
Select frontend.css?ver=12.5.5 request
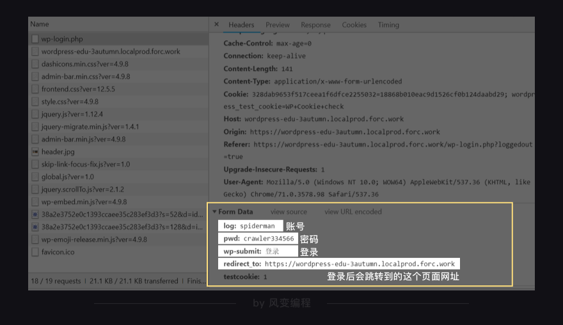pos(118,89)
